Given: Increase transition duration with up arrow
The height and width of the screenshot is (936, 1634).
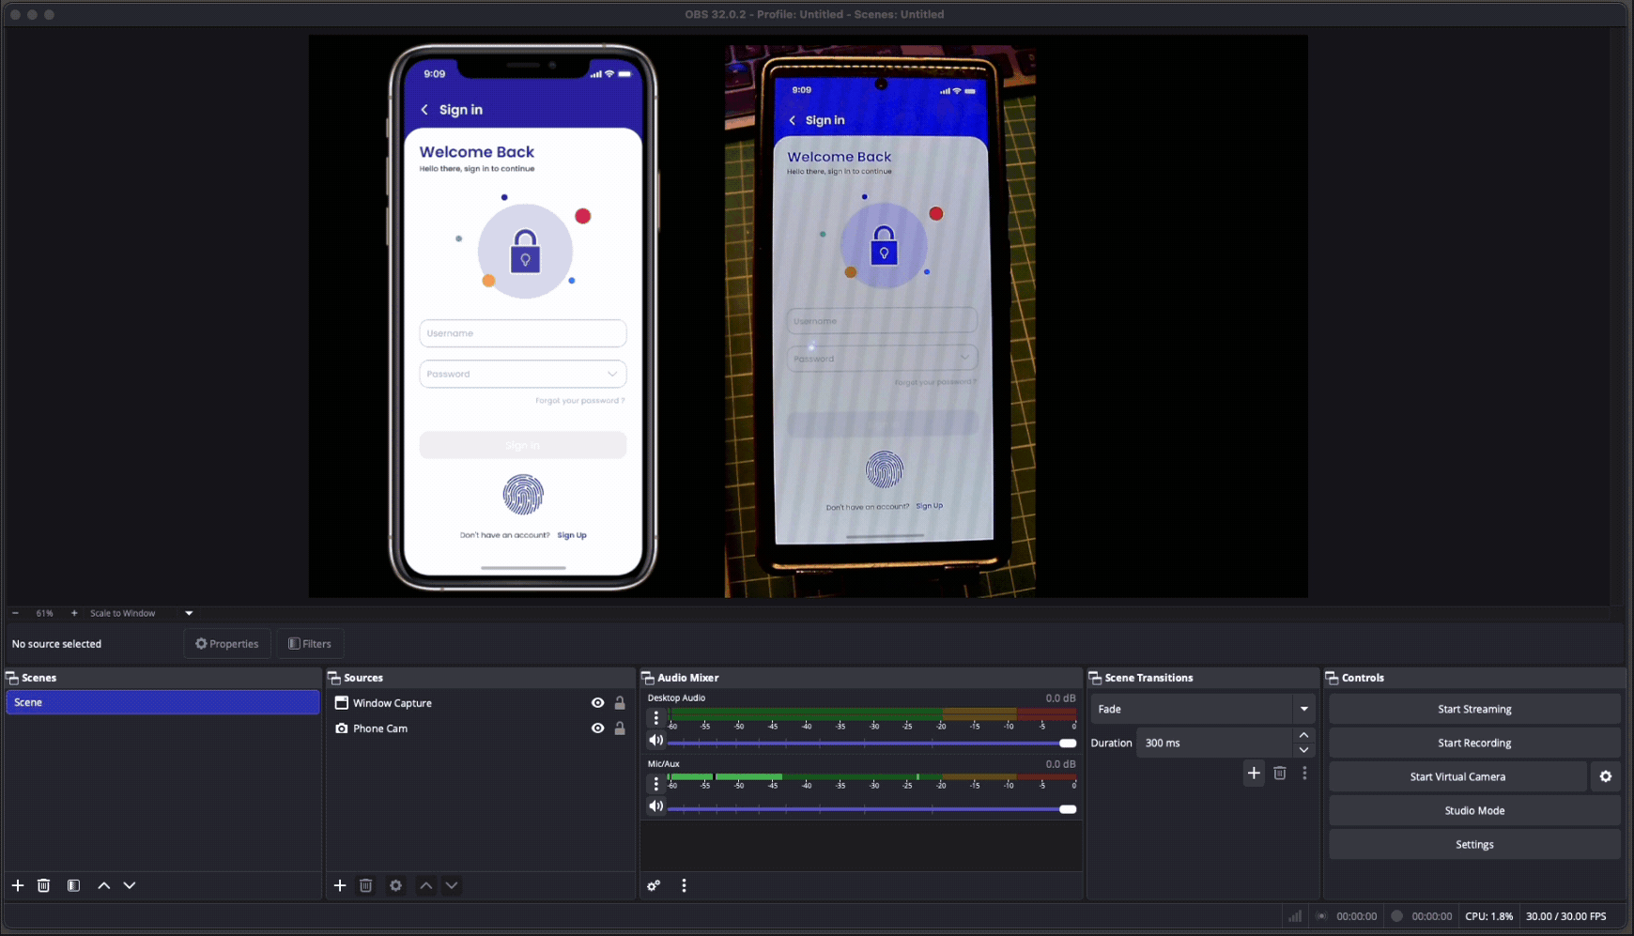Looking at the screenshot, I should coord(1303,735).
